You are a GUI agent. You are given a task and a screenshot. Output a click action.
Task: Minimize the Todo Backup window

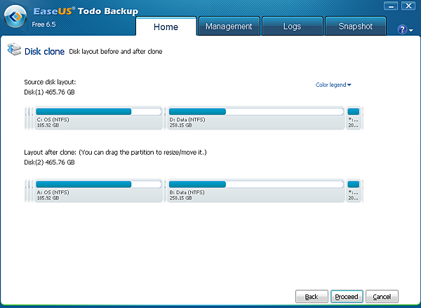391,6
